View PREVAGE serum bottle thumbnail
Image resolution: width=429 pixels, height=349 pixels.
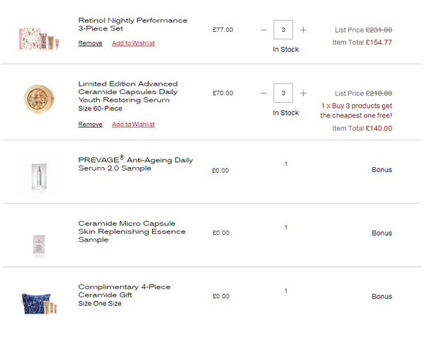click(39, 176)
